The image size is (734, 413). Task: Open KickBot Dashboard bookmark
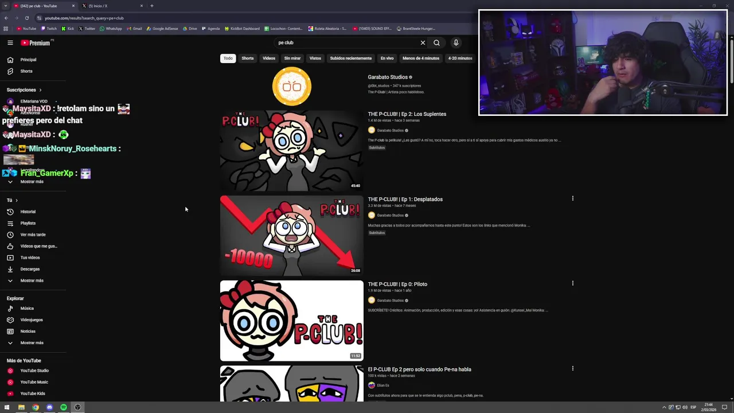click(242, 28)
